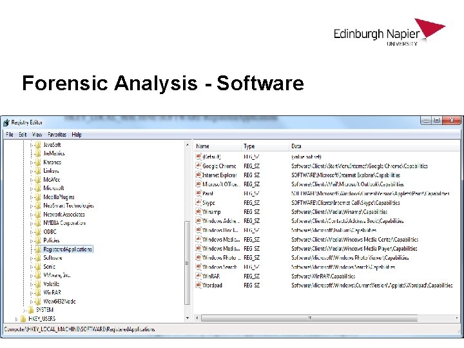The width and height of the screenshot is (464, 348).
Task: Select the Windows Address Book value name
Action: [221, 221]
